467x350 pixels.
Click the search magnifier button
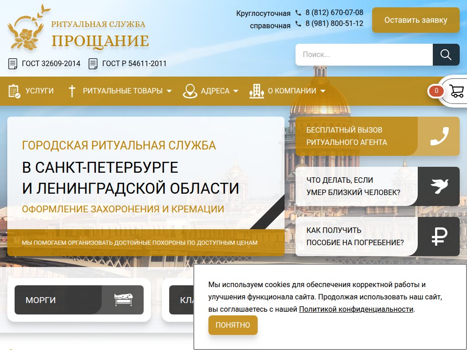(x=446, y=55)
